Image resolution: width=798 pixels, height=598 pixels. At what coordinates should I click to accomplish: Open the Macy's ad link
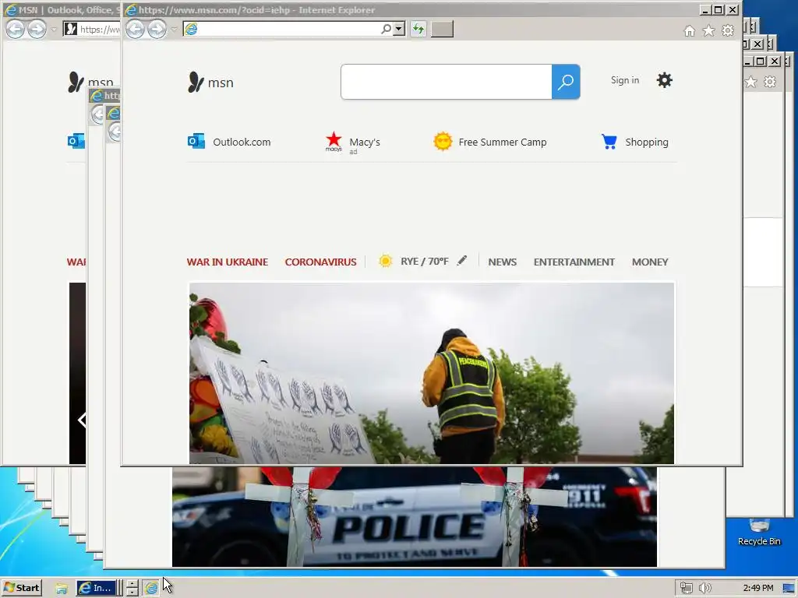point(353,143)
